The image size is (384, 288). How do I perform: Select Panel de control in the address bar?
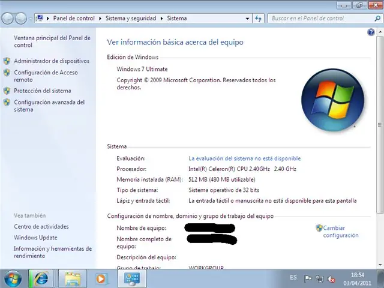pyautogui.click(x=74, y=19)
